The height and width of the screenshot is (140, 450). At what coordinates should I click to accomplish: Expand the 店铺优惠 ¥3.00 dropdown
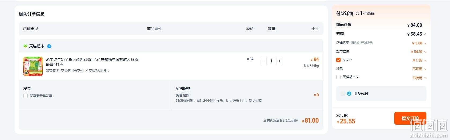click(x=425, y=43)
